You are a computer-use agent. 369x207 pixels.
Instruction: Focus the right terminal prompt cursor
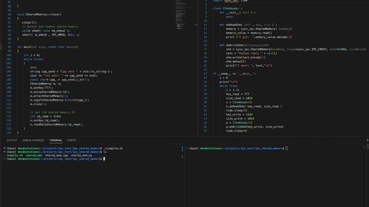coord(287,148)
